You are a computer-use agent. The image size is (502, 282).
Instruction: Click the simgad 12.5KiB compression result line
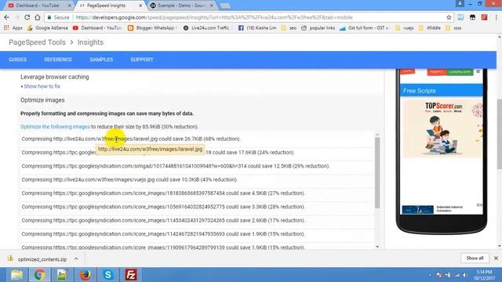click(176, 166)
